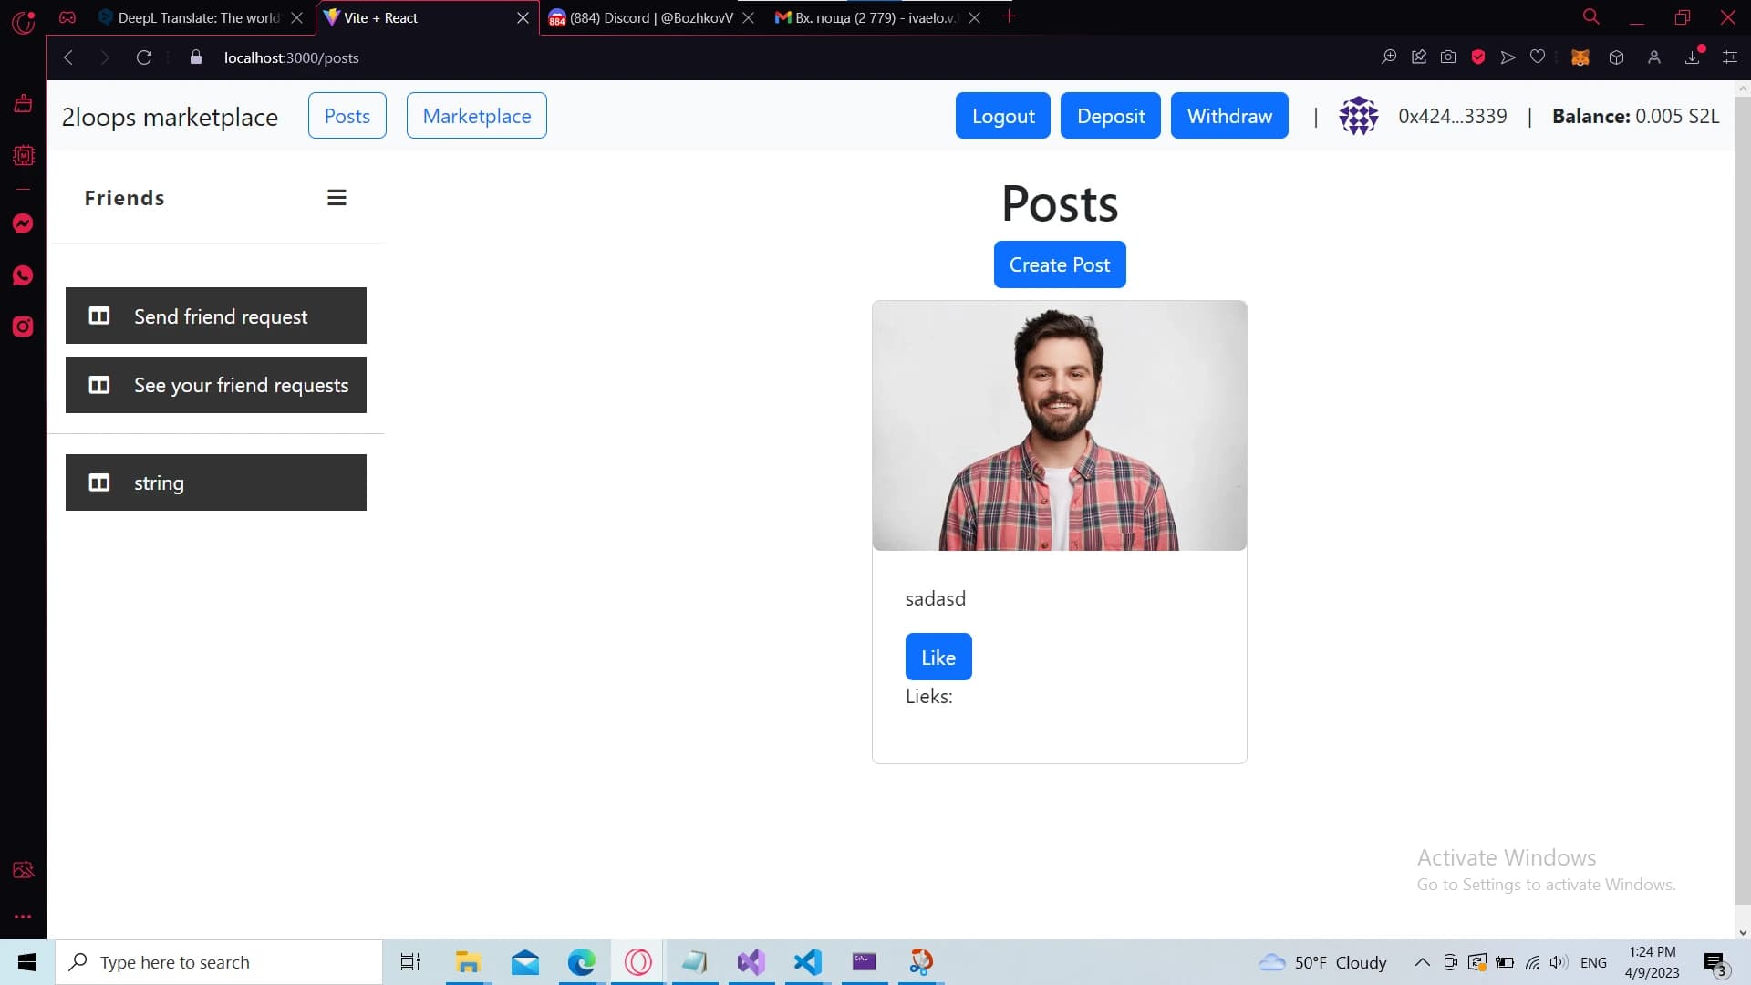
Task: Open the Opera briefcase sidebar icon
Action: tap(23, 103)
